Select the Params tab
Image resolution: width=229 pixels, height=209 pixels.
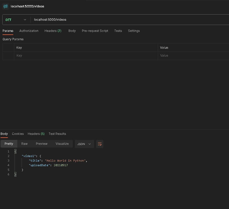click(8, 31)
